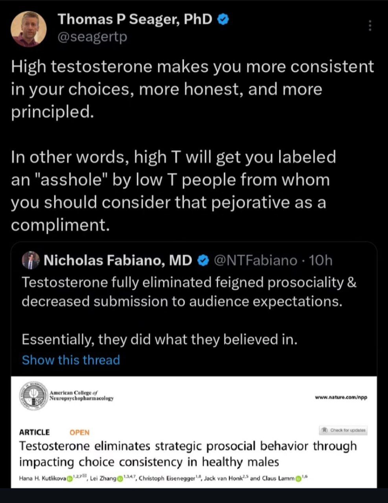Click the @NTFabiano handle

255,261
